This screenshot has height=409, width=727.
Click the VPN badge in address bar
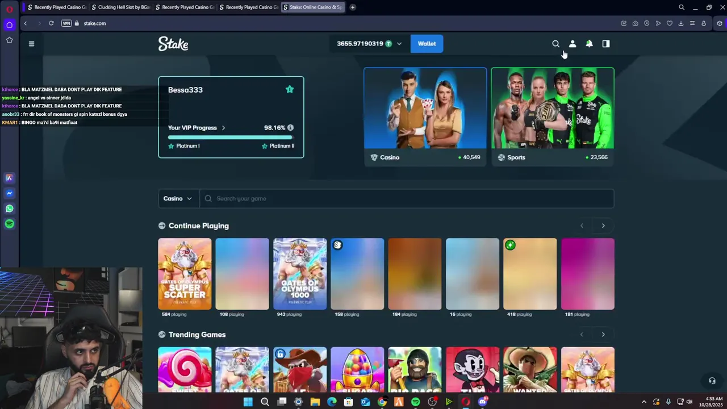(x=66, y=23)
